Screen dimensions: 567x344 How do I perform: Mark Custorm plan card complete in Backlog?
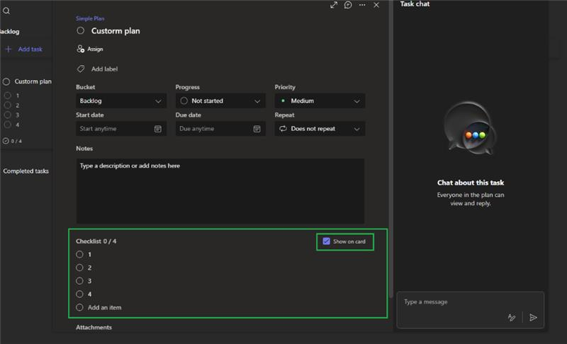tap(6, 81)
